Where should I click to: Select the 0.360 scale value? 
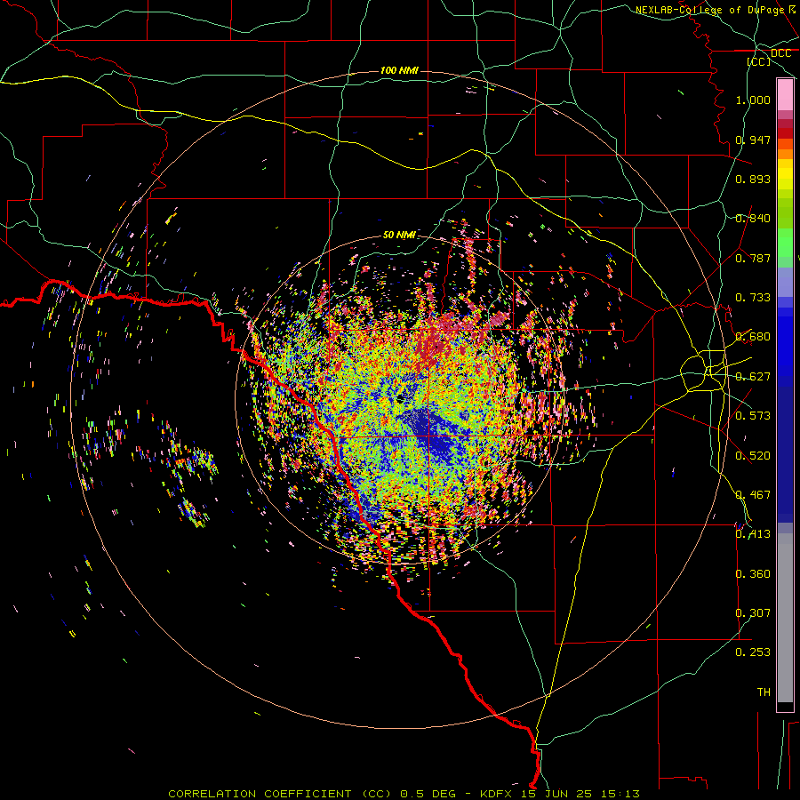coord(753,574)
